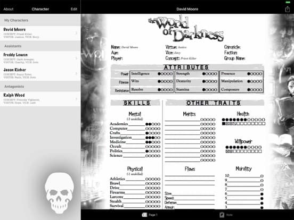The height and width of the screenshot is (220, 294).
Task: Adjust Larceny skill dots
Action: pos(153,197)
